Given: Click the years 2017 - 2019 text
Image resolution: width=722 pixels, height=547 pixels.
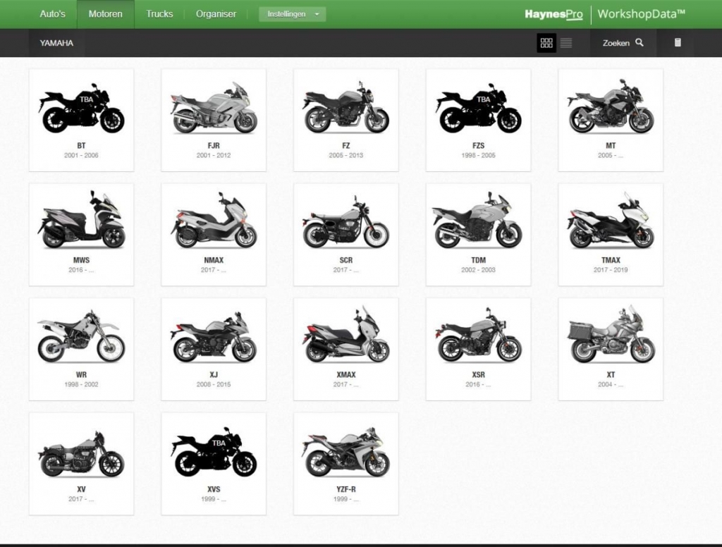Looking at the screenshot, I should point(611,270).
